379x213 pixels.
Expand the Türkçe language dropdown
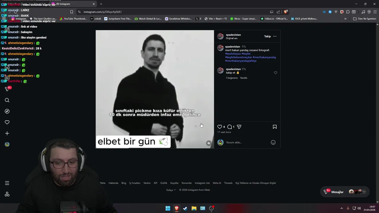(x=171, y=190)
